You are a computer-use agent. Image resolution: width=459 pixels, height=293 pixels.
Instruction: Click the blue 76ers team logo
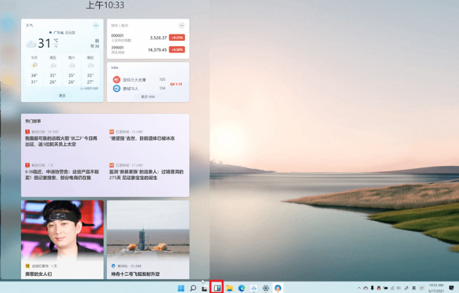pyautogui.click(x=117, y=88)
